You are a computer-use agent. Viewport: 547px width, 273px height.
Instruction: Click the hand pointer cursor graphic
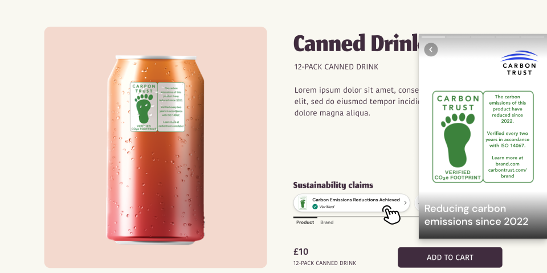pyautogui.click(x=391, y=215)
